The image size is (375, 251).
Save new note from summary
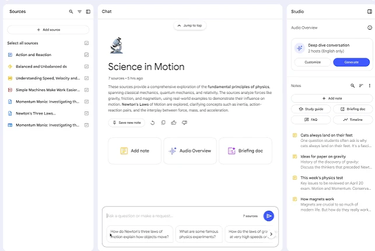point(127,123)
